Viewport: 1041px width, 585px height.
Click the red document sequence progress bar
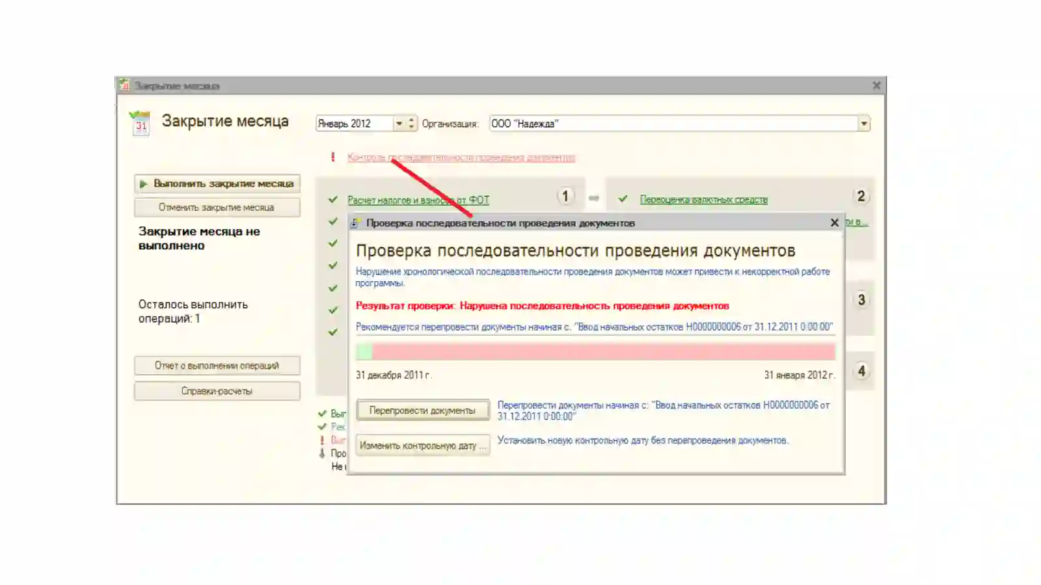pos(604,352)
